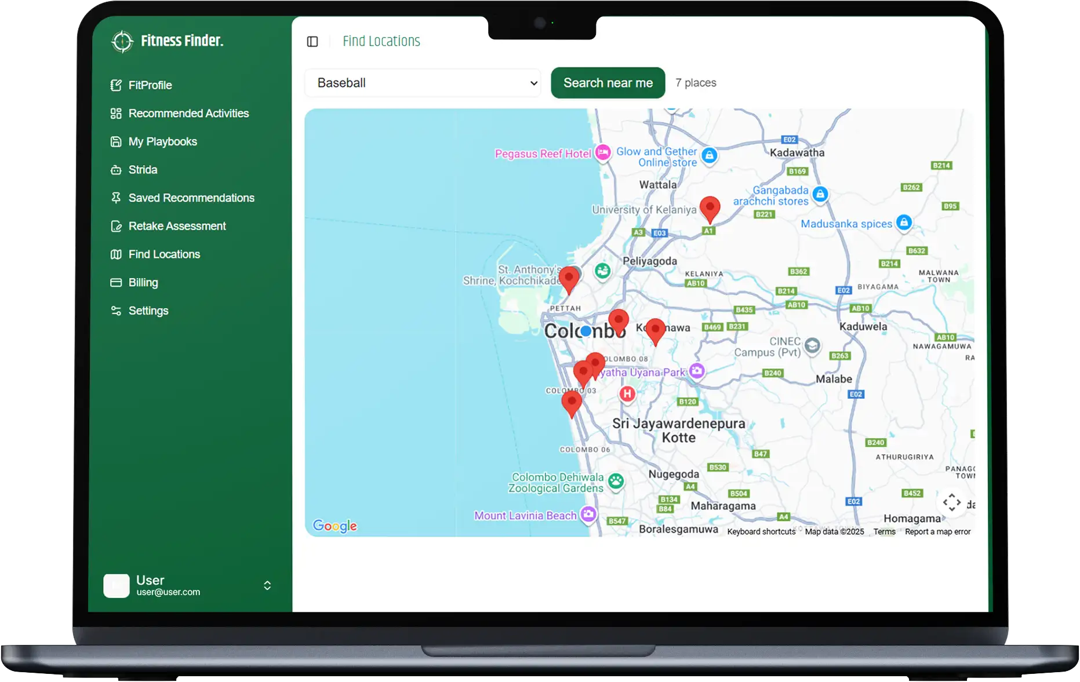Viewport: 1080px width, 682px height.
Task: Click the Search near me button
Action: pos(608,83)
